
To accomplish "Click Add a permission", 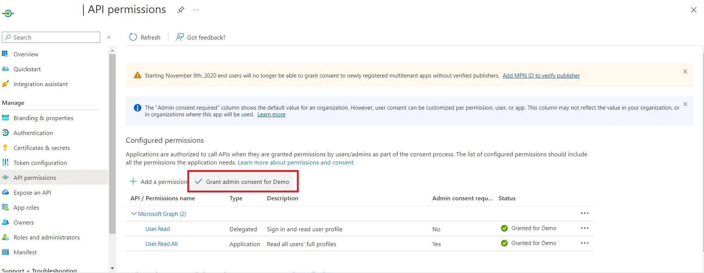I will pos(158,182).
